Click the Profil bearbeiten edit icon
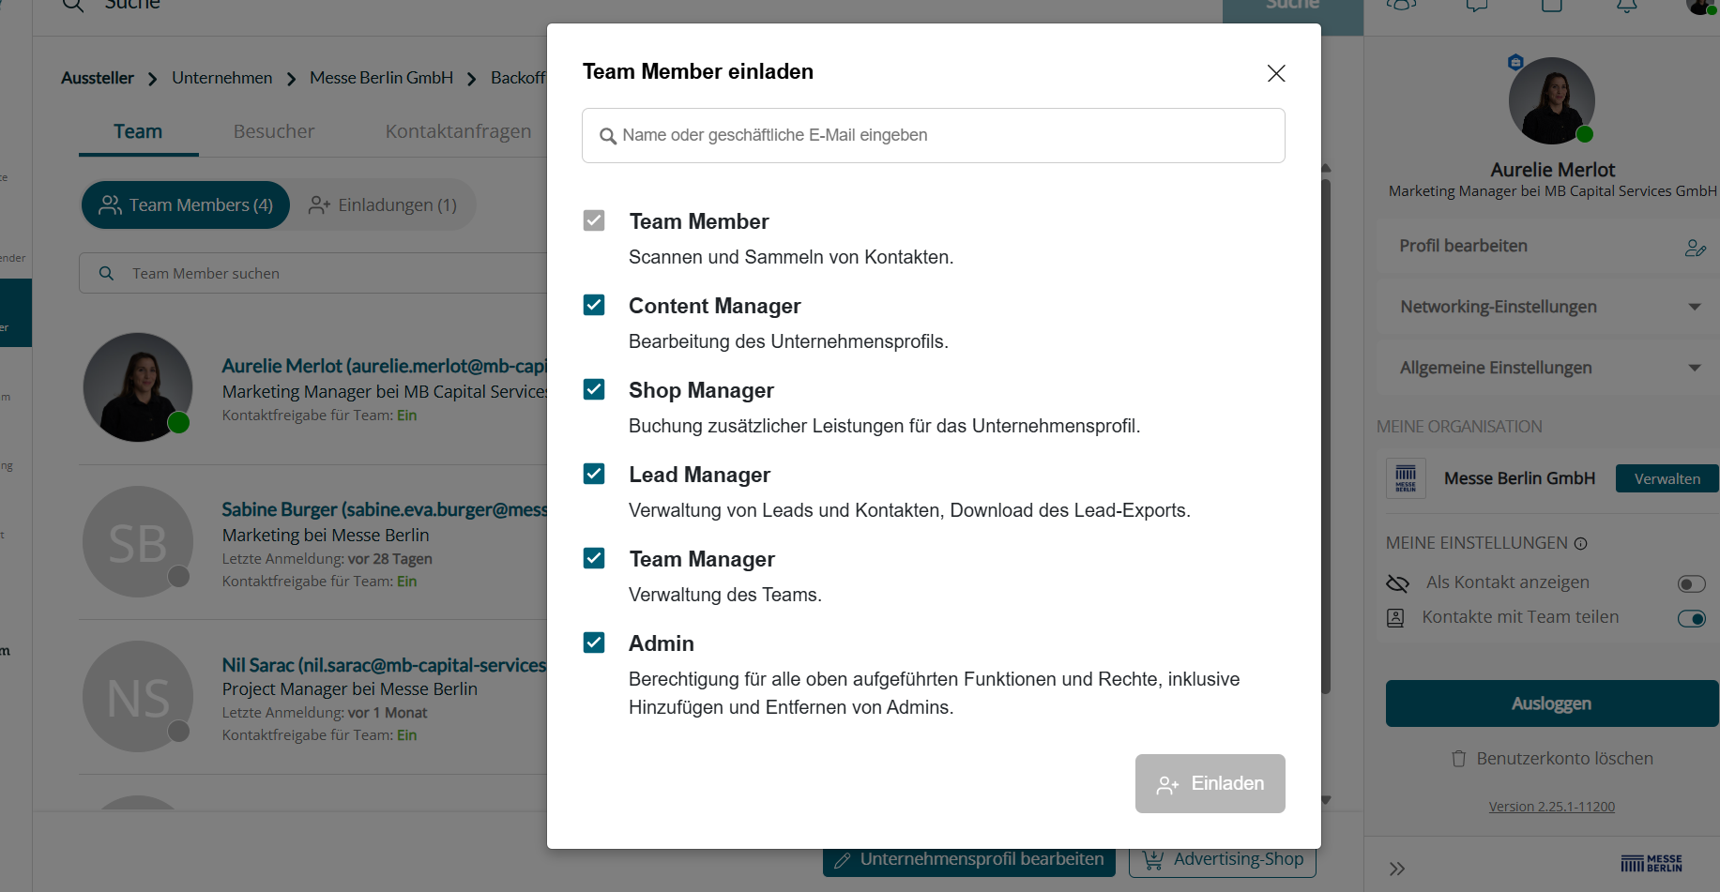 click(1694, 248)
